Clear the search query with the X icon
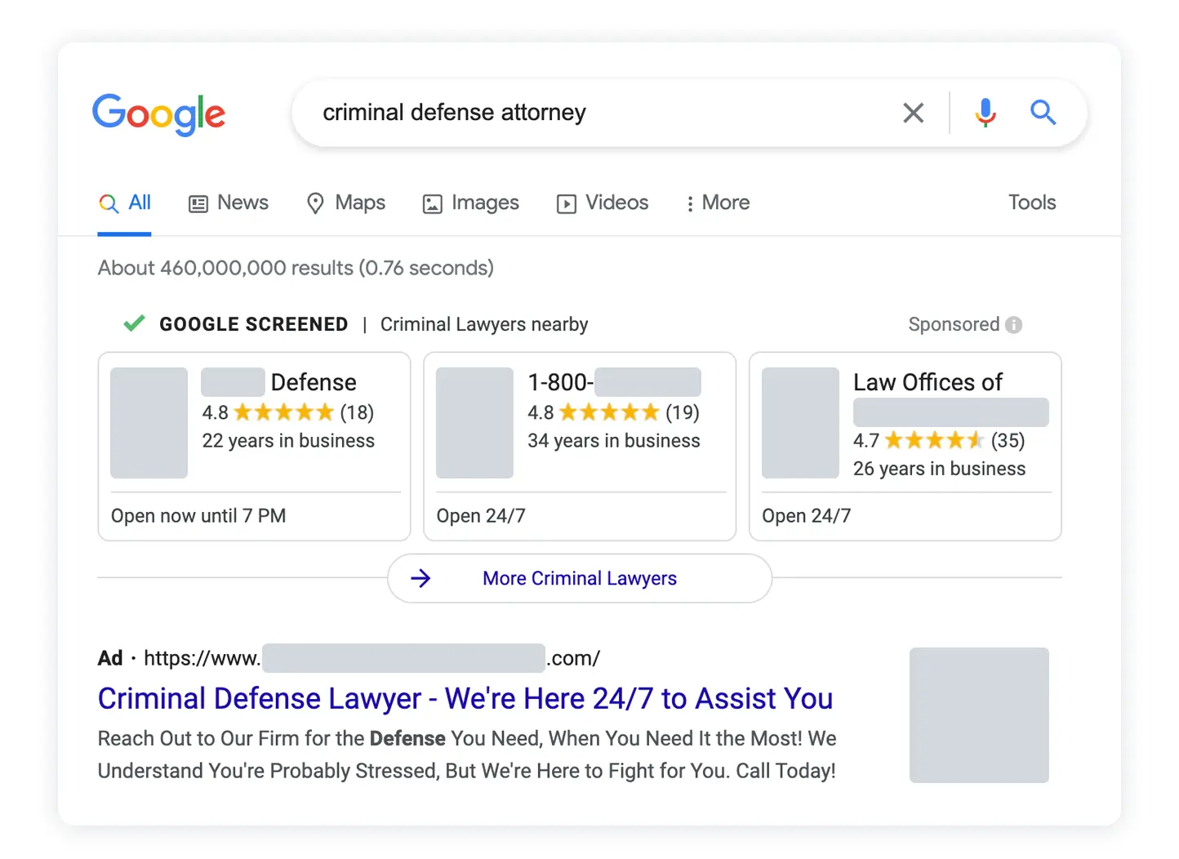Screen dimensions: 1179x859 tap(913, 113)
